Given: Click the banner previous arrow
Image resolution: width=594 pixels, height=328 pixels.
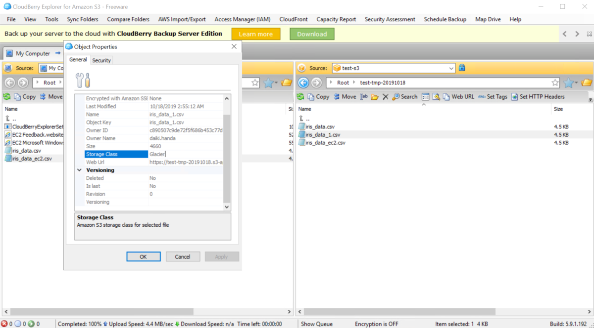Looking at the screenshot, I should [x=565, y=34].
